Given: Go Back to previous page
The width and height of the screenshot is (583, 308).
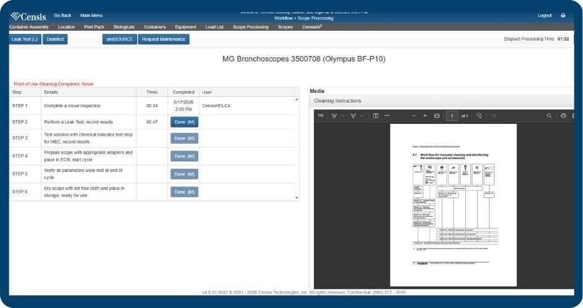Looking at the screenshot, I should coord(62,15).
